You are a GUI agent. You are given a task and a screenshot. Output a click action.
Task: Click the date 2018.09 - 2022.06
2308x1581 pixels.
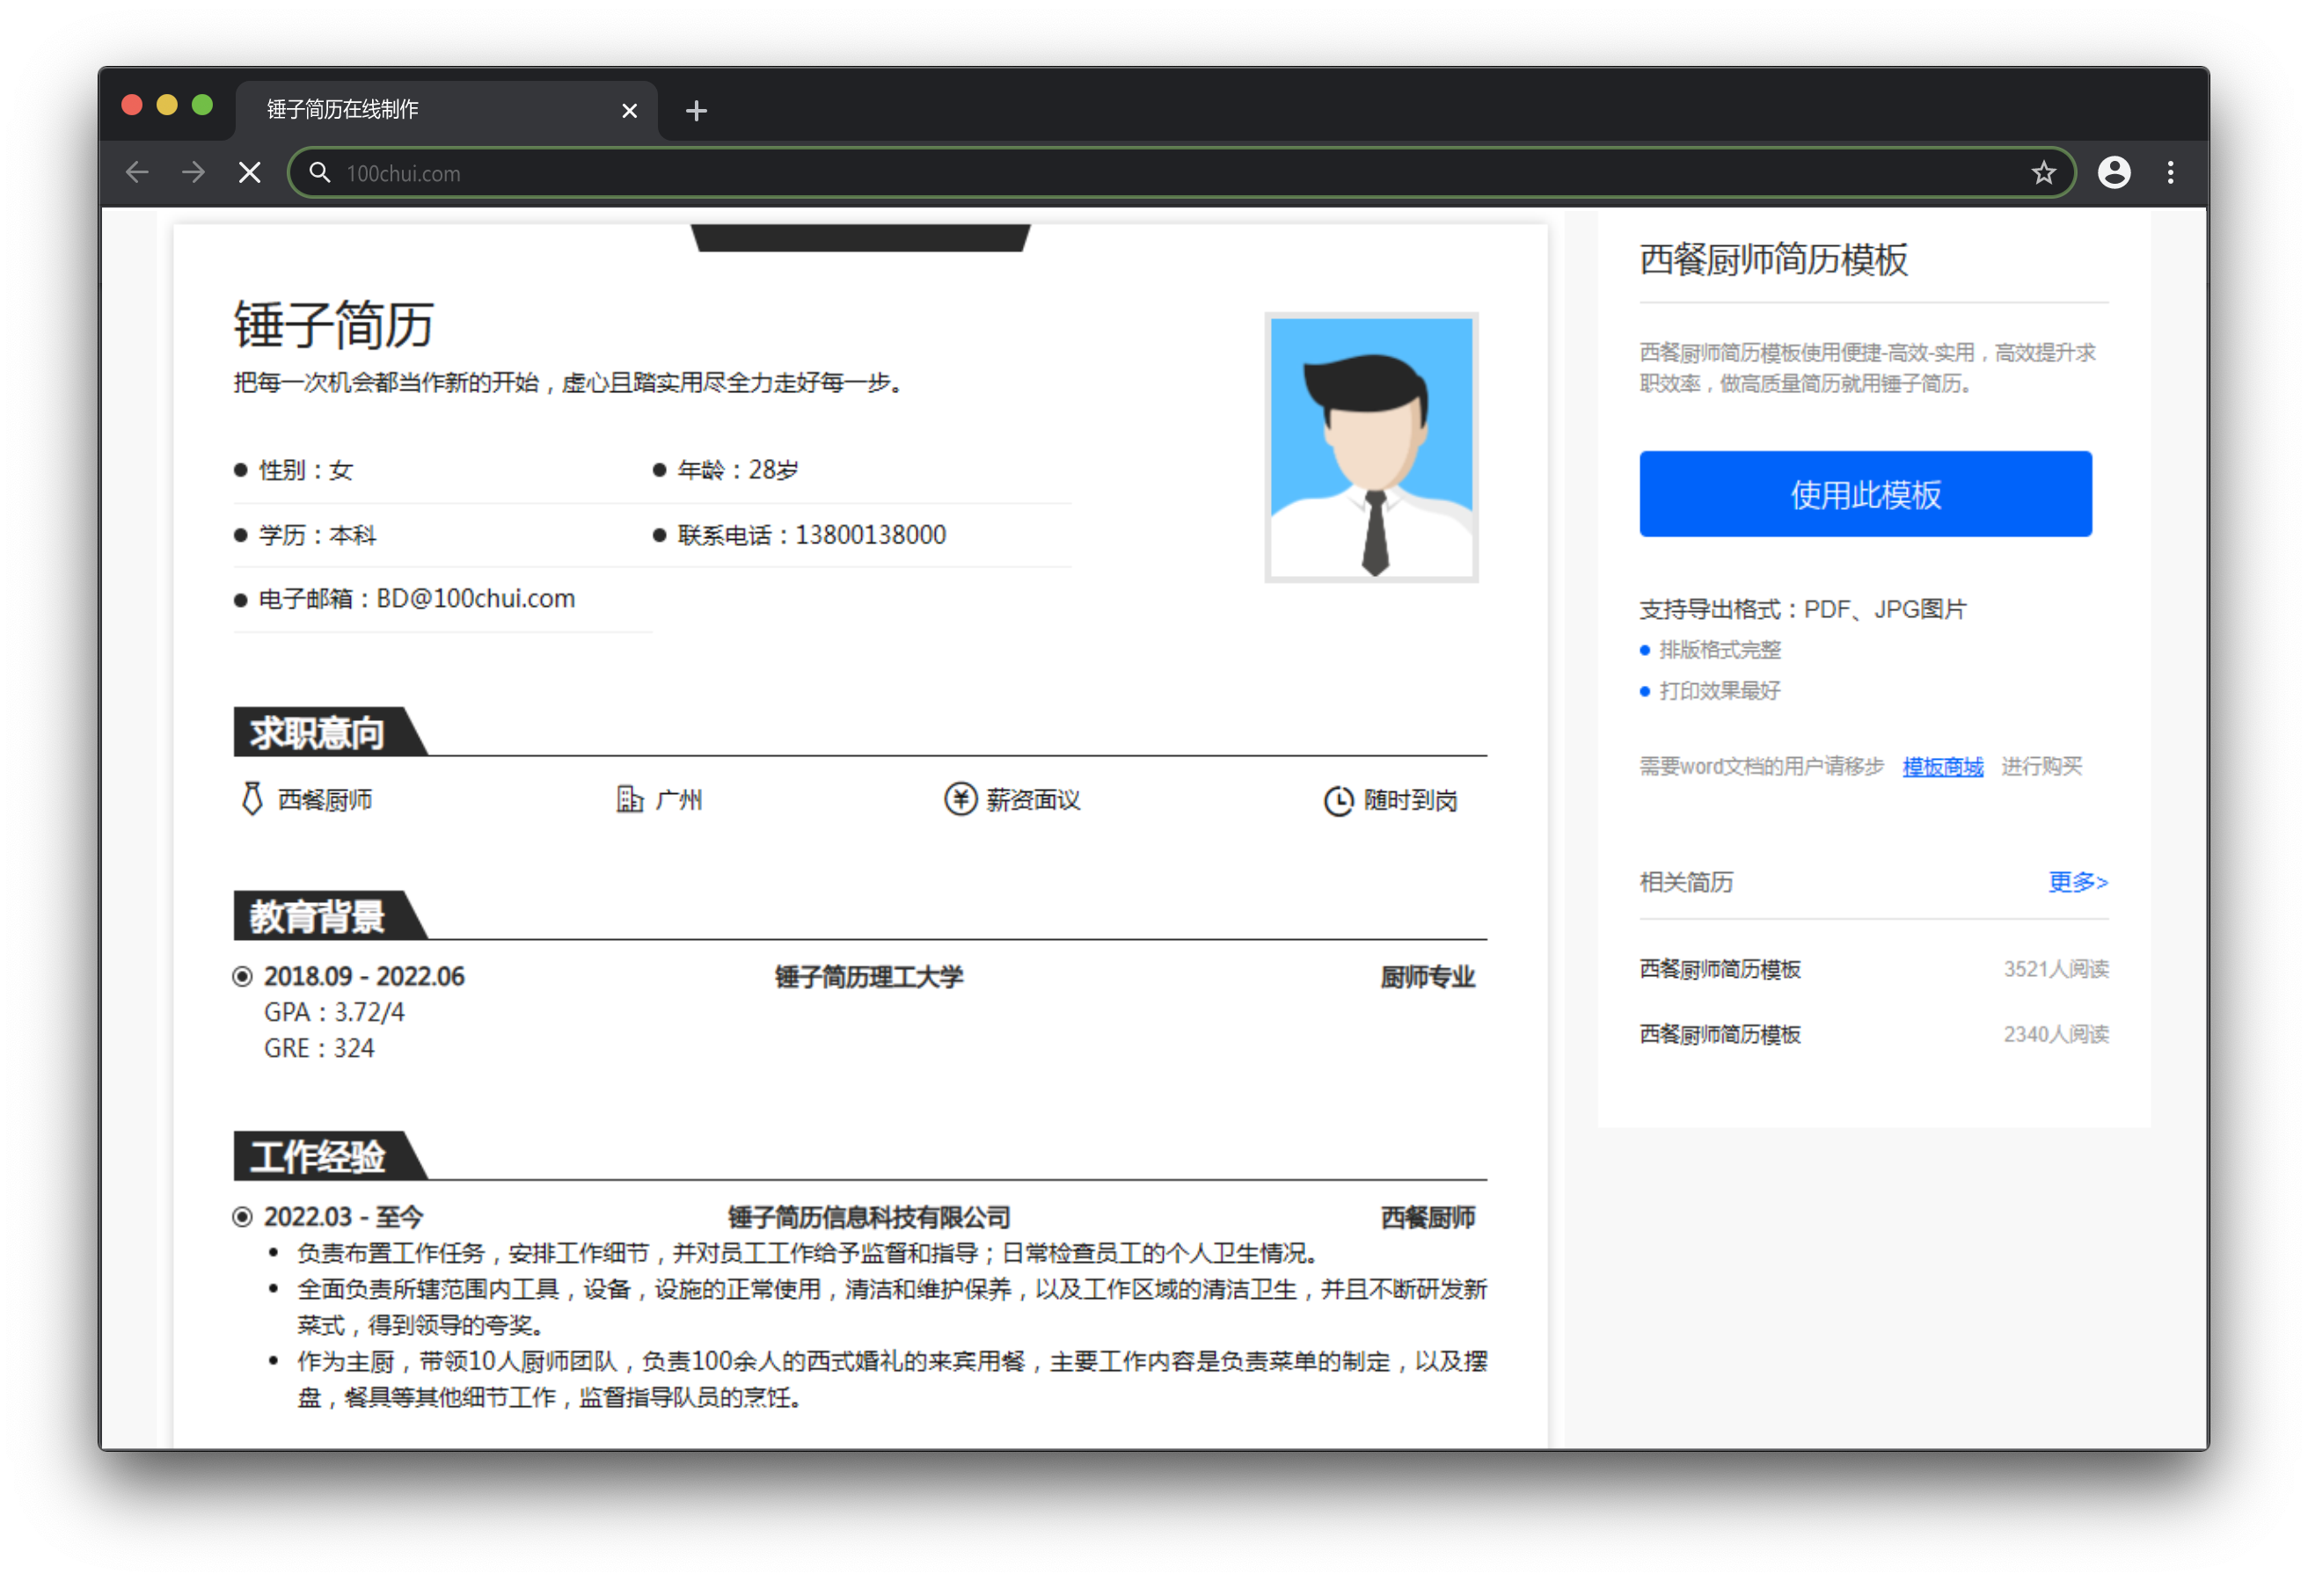(364, 976)
